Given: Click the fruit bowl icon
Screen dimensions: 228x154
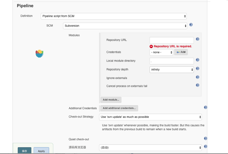Looking at the screenshot, I should [x=39, y=54].
